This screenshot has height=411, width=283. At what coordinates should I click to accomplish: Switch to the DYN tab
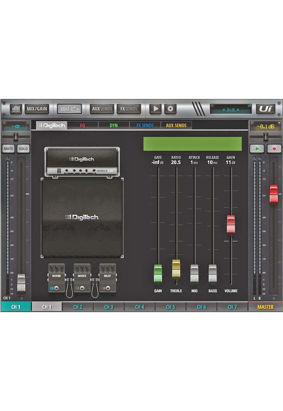point(114,125)
